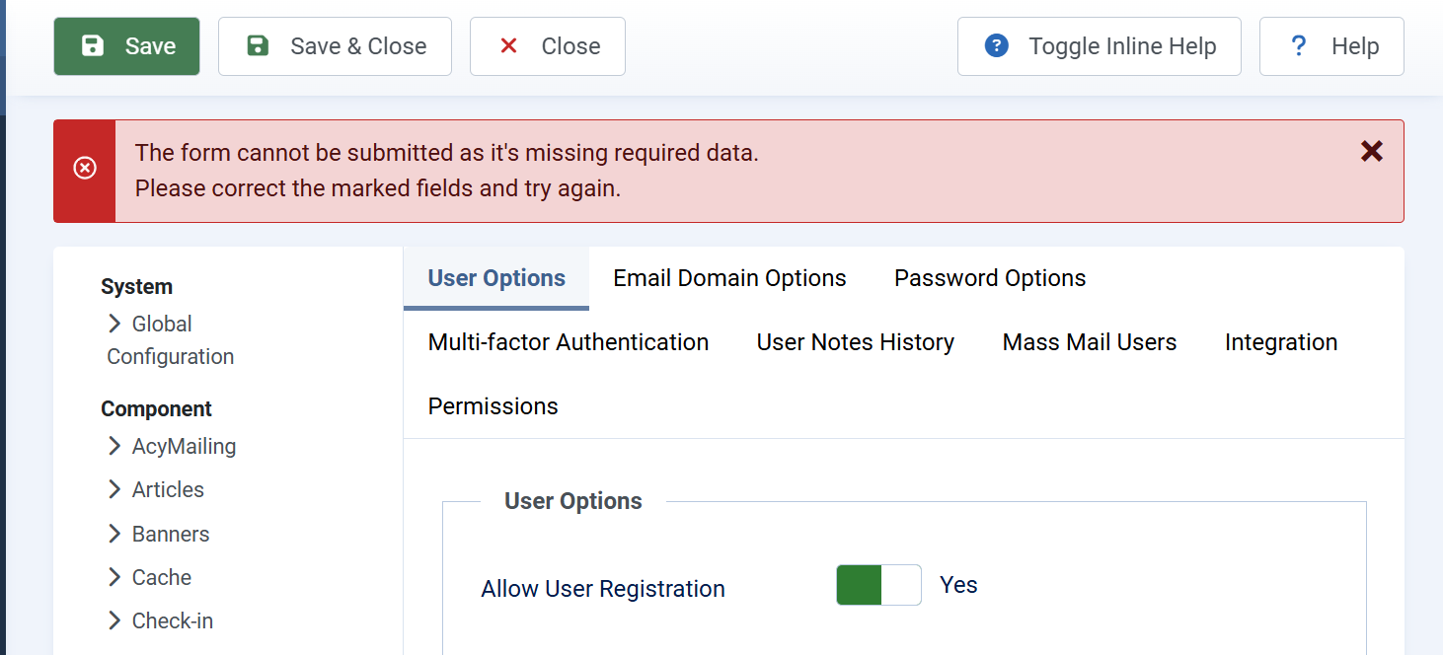Expand the Global Configuration chevron
The height and width of the screenshot is (655, 1443).
(114, 324)
